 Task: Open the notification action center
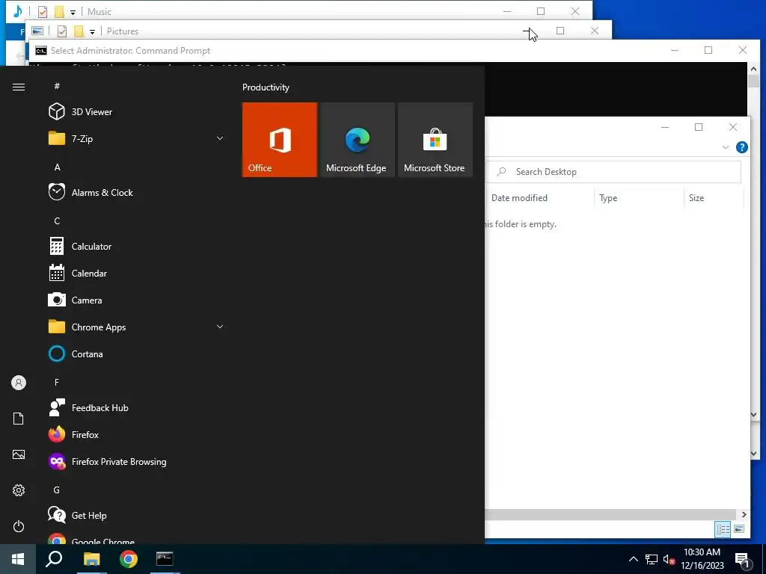[743, 560]
